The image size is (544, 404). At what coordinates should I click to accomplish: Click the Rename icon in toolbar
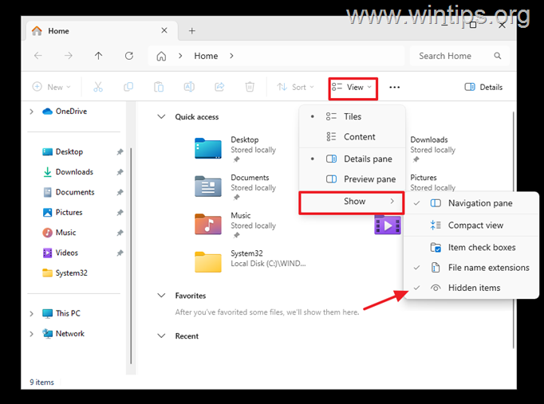[189, 87]
